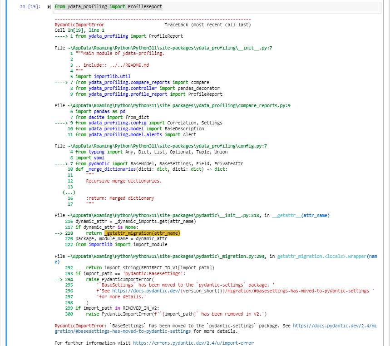Screen dimensions: 390x346
Task: Click the ydata_profiling\config.py:7 file path
Action: tap(167, 146)
